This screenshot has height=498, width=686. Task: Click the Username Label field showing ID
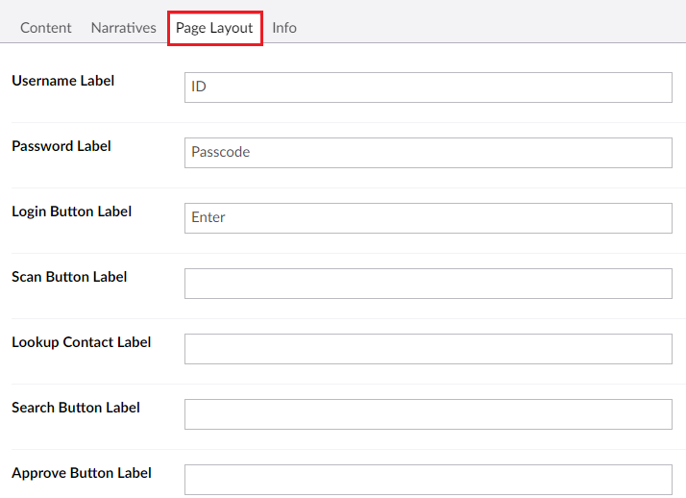pyautogui.click(x=428, y=87)
